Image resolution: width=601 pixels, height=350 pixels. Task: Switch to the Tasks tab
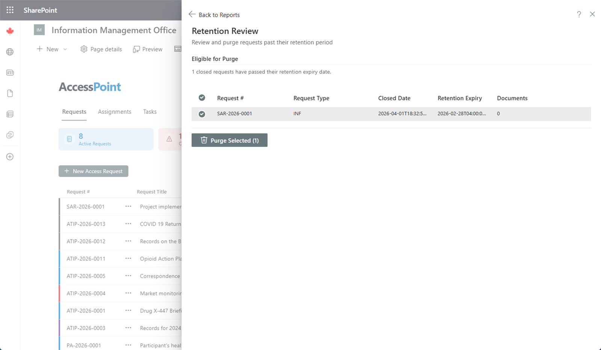coord(149,112)
